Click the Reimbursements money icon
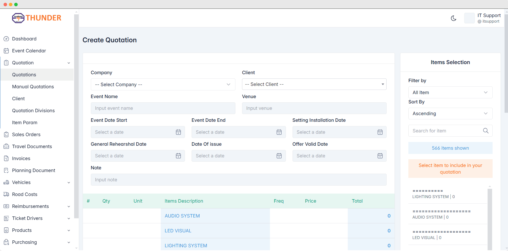Image resolution: width=508 pixels, height=251 pixels. tap(6, 206)
